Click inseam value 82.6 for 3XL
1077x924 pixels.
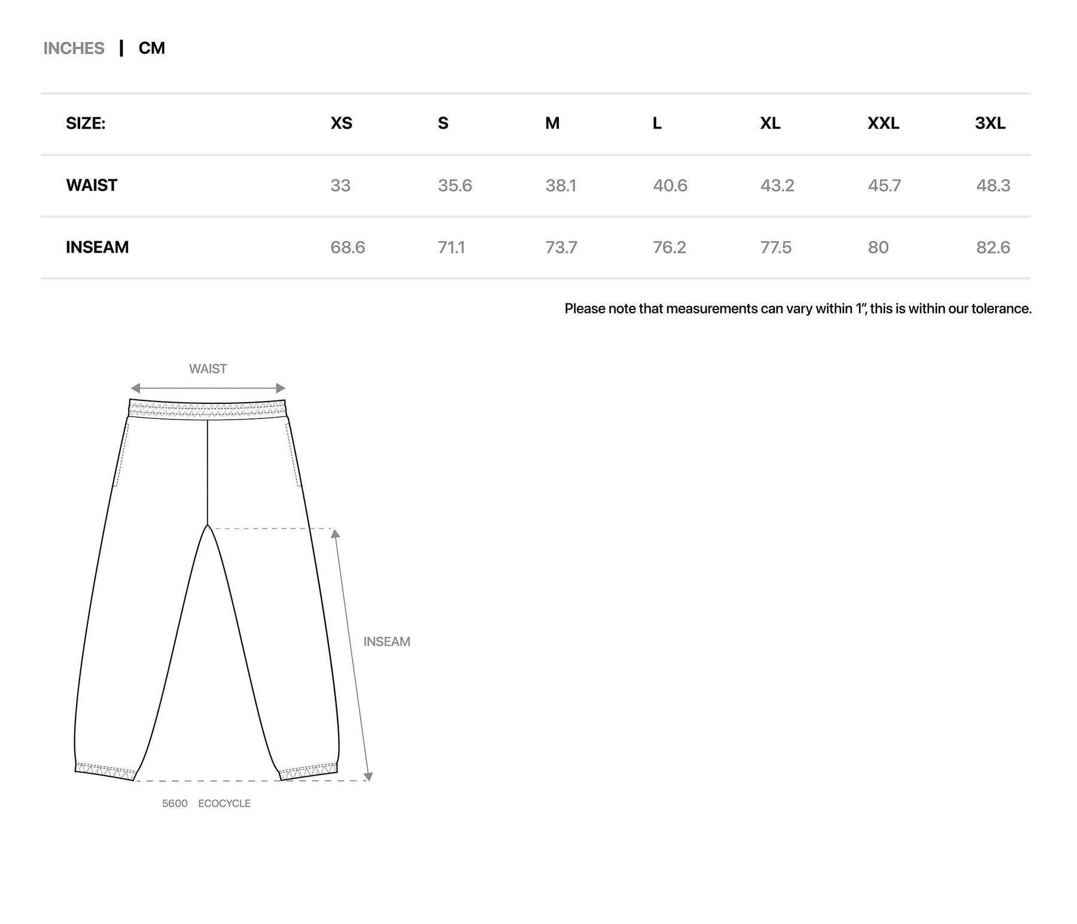[993, 247]
